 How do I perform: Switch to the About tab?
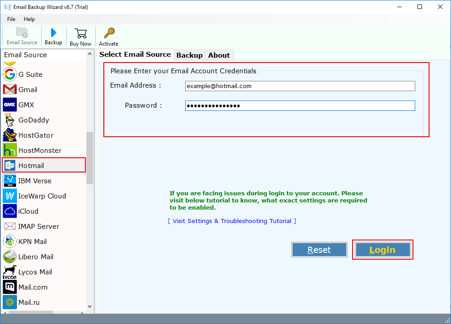(x=219, y=55)
